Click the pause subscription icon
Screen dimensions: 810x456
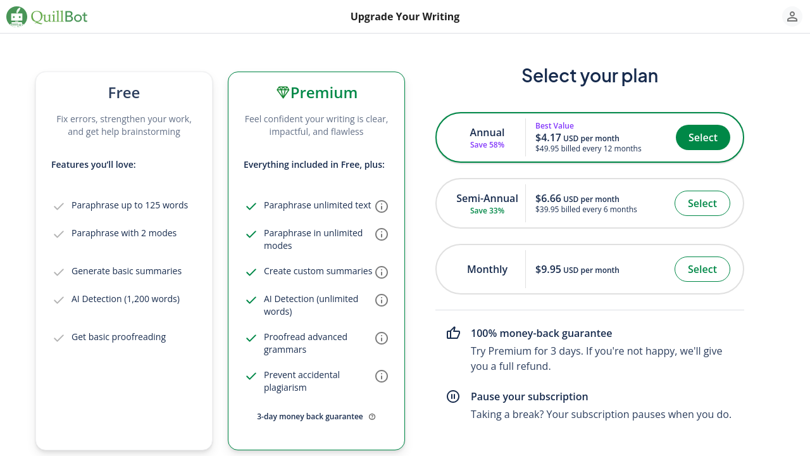click(x=453, y=396)
